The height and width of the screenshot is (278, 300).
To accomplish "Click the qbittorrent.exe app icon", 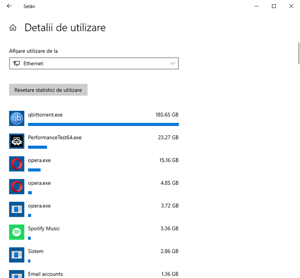I will (17, 118).
